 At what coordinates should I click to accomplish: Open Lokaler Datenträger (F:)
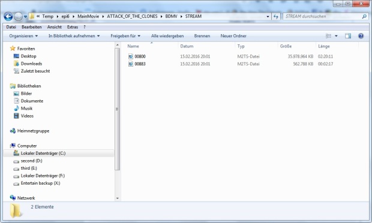tap(43, 176)
